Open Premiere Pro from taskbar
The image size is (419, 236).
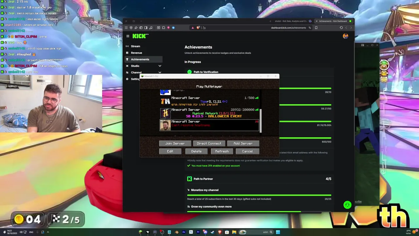198,232
